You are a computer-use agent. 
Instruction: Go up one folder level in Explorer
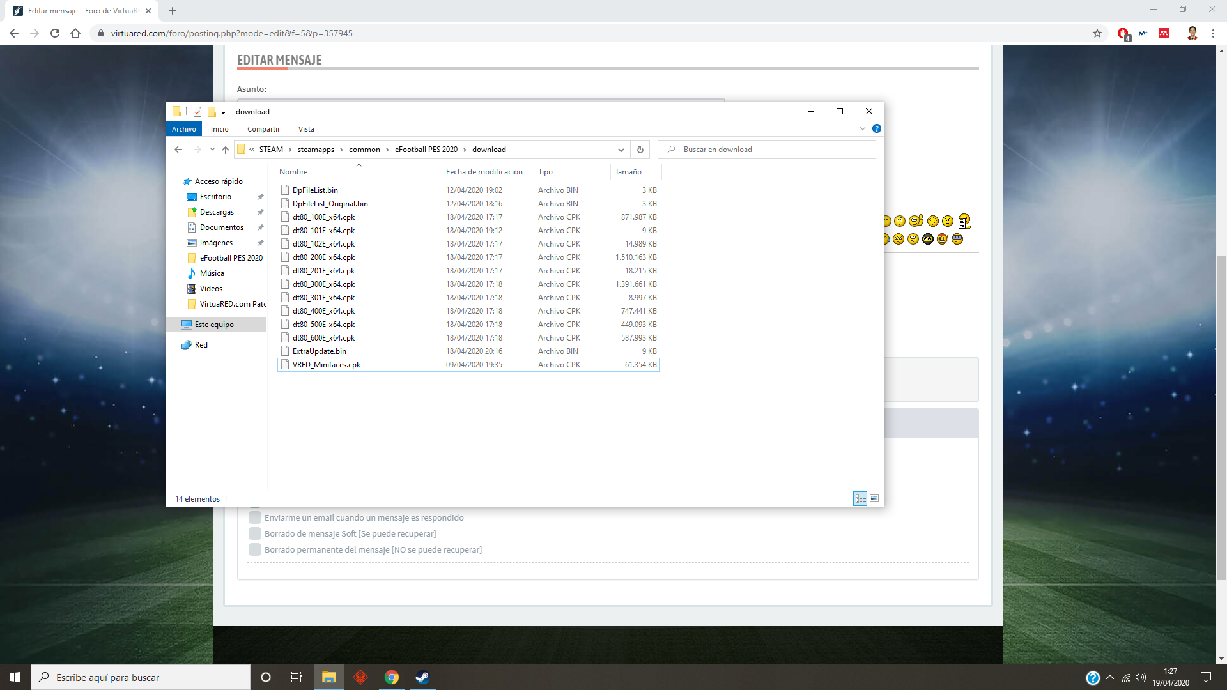tap(225, 149)
